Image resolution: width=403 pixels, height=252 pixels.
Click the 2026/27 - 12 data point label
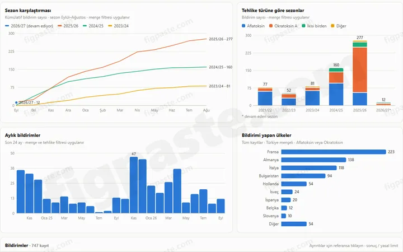pos(29,102)
